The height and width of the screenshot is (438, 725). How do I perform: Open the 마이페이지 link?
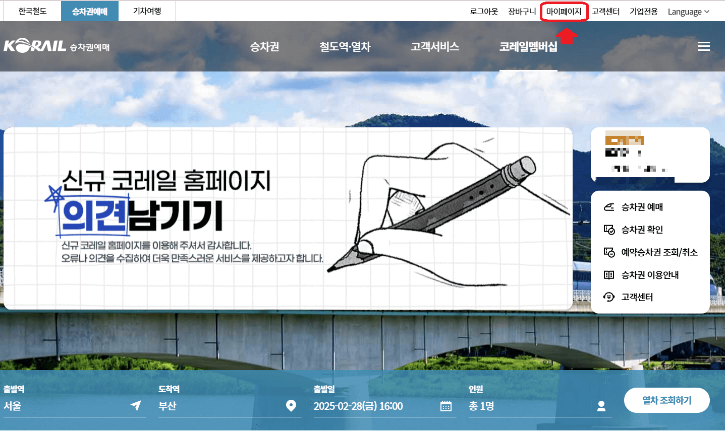[x=564, y=12]
